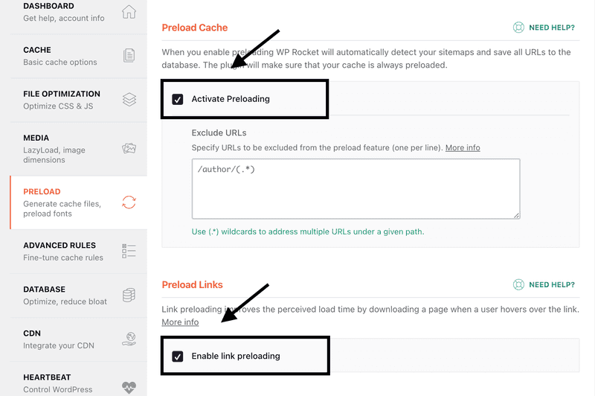Open More info link for Exclude URLs
The width and height of the screenshot is (595, 396).
(x=463, y=147)
